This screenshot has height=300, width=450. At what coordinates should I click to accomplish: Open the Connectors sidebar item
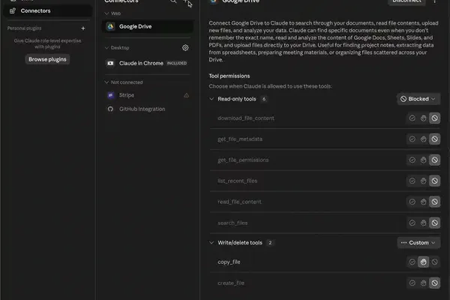click(47, 11)
